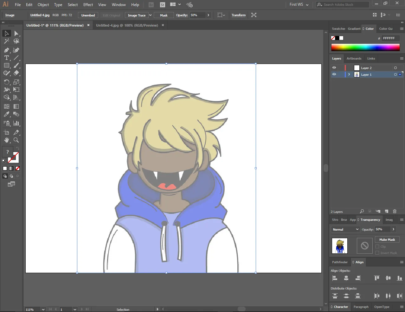
Task: Open Image Trace presets dropdown arrow
Action: [x=150, y=15]
